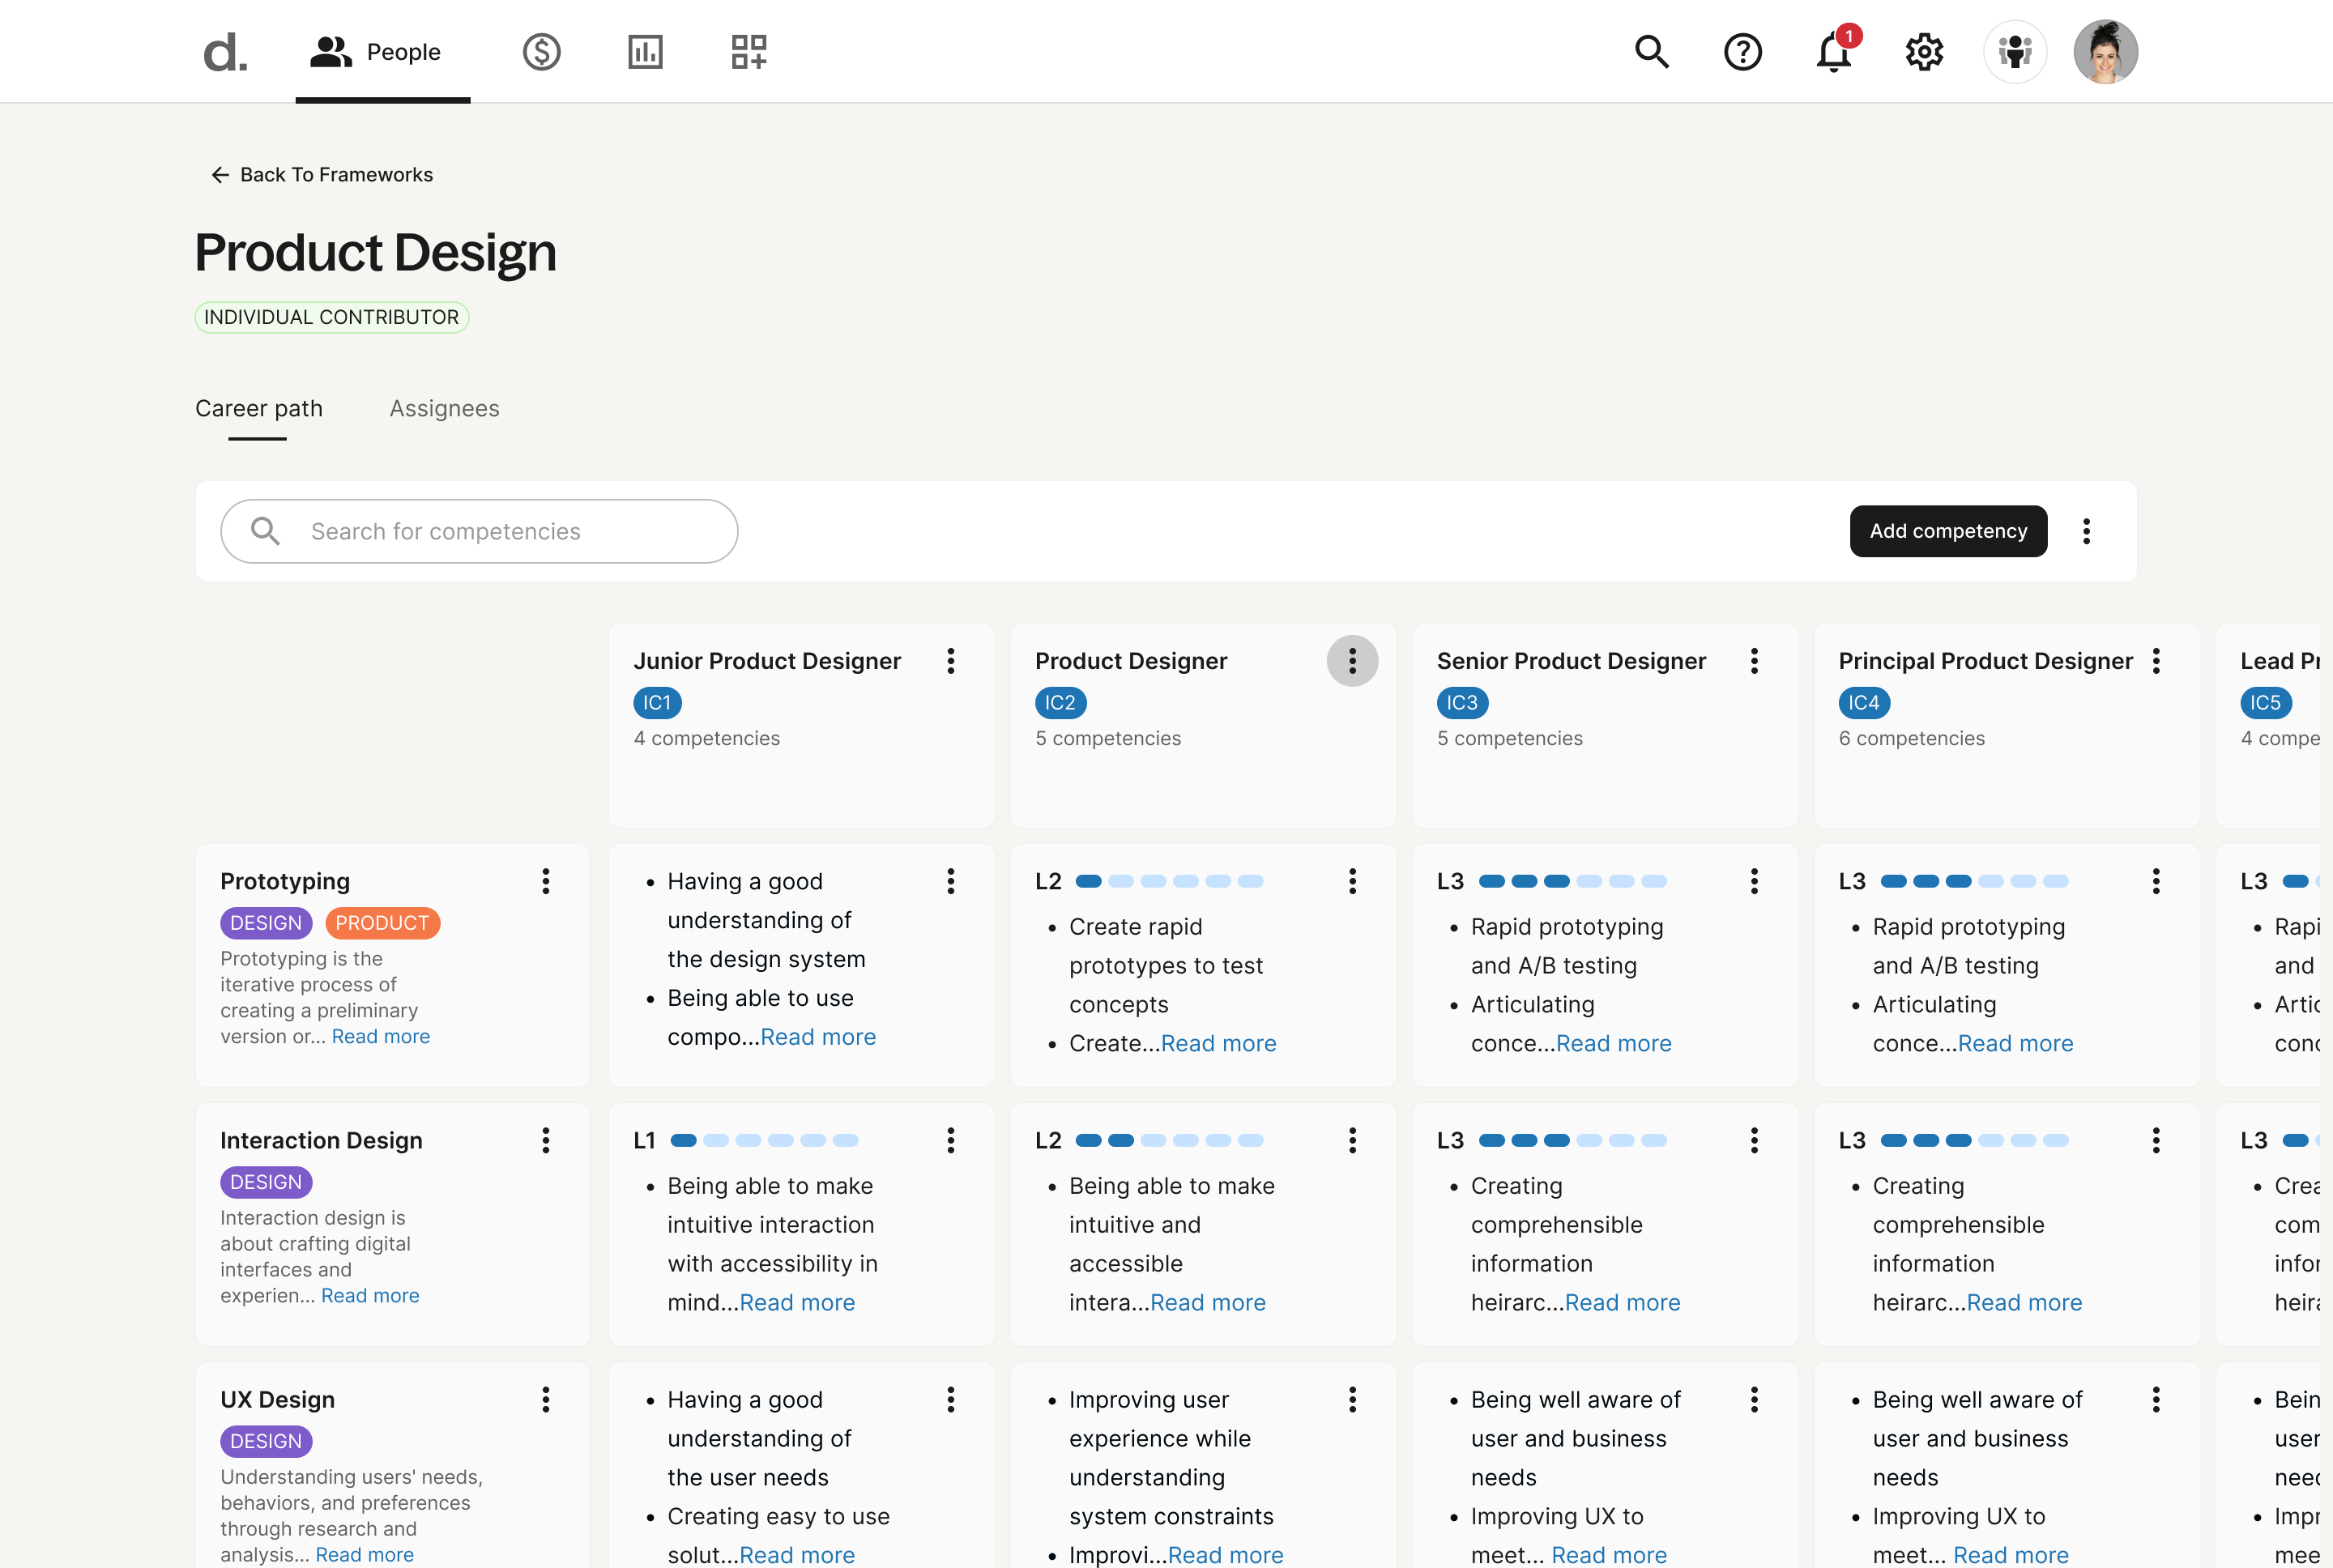Open the help question mark icon
The image size is (2333, 1568).
tap(1742, 52)
